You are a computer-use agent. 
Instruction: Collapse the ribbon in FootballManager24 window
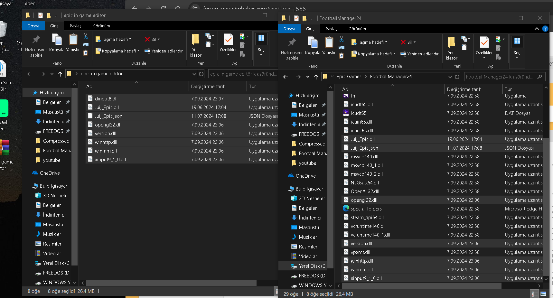point(537,29)
